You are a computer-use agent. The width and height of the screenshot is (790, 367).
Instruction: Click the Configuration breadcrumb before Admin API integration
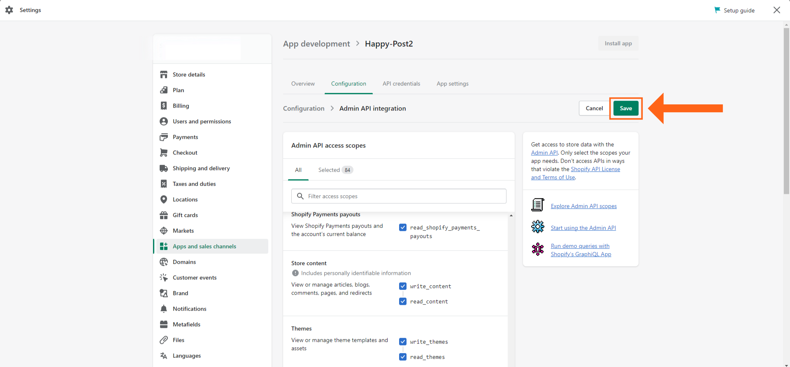(304, 108)
